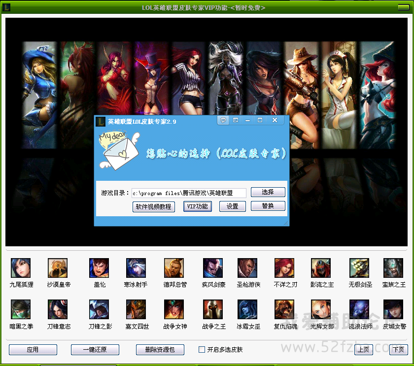Open 设置 in the skin expert dialog
Image resolution: width=414 pixels, height=366 pixels.
(x=232, y=207)
